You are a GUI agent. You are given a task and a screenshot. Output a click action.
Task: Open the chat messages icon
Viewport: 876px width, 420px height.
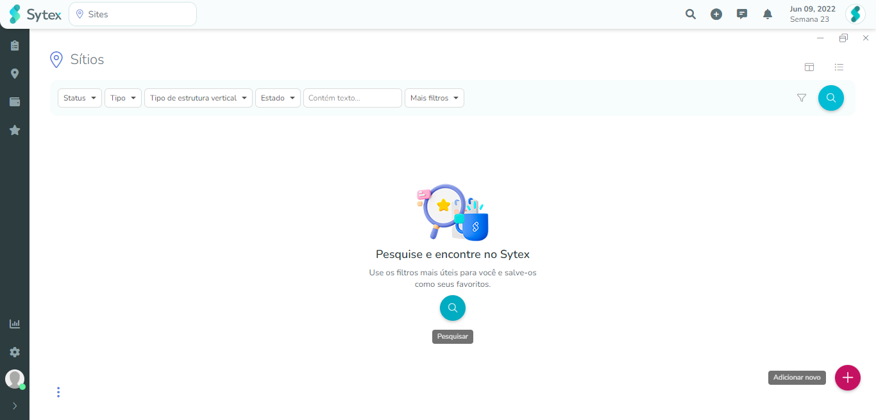tap(742, 14)
